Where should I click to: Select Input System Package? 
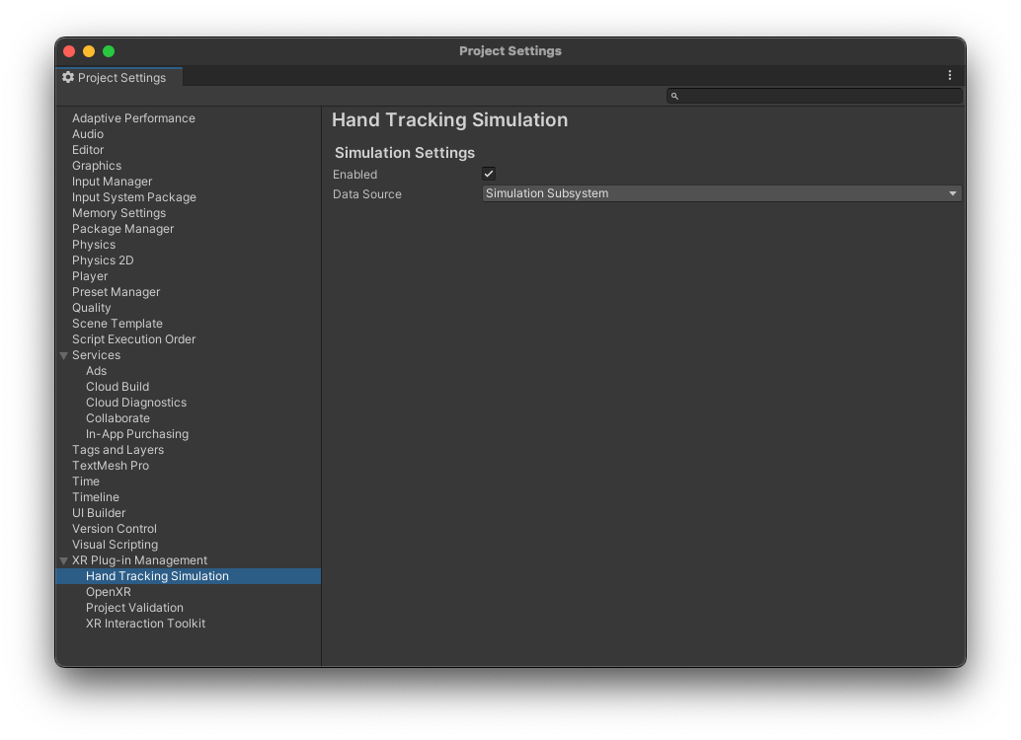[134, 197]
